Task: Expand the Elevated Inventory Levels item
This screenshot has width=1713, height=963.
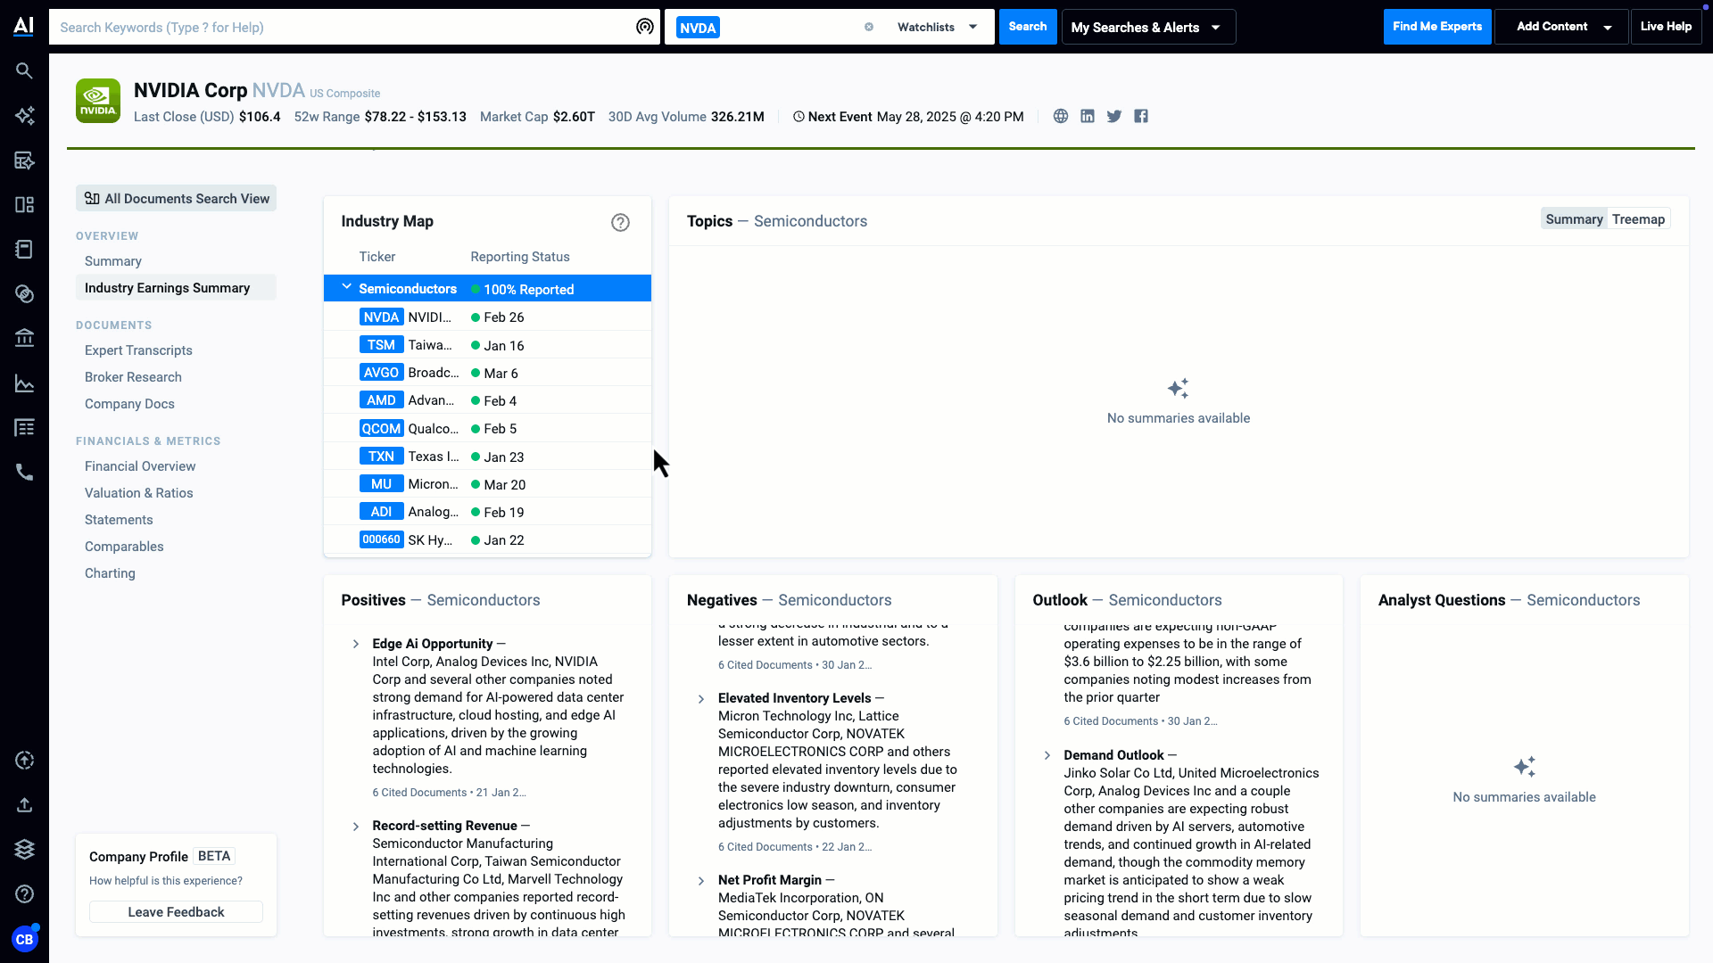Action: click(701, 699)
